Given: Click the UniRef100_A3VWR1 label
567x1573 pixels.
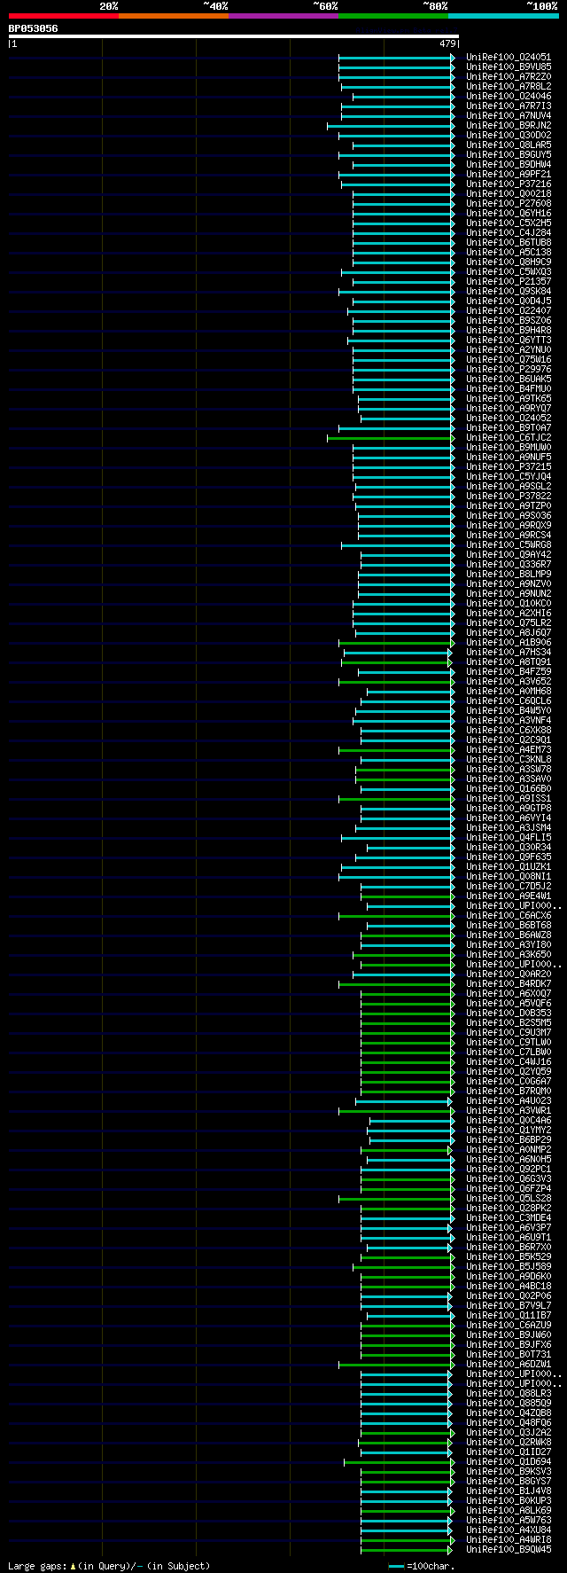Looking at the screenshot, I should [509, 1110].
